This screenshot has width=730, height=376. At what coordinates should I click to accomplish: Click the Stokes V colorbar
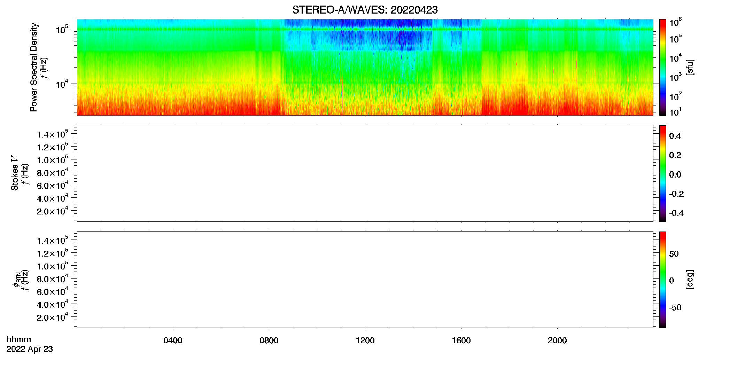[x=663, y=173]
